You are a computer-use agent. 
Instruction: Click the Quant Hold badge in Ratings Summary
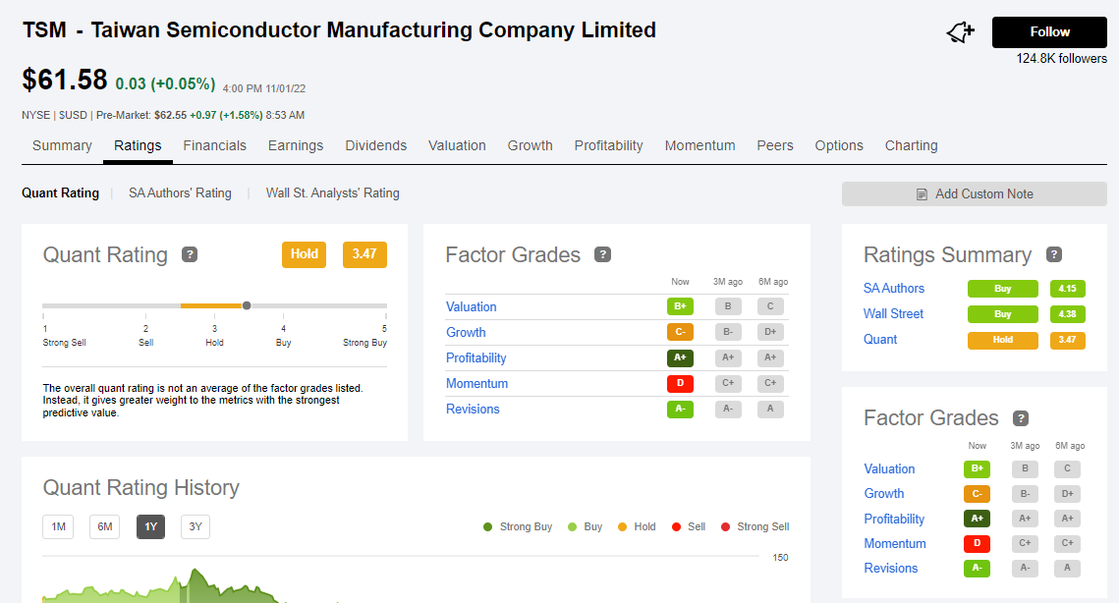pyautogui.click(x=1003, y=341)
